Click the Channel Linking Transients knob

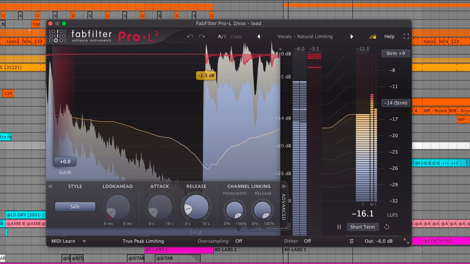[x=235, y=210]
